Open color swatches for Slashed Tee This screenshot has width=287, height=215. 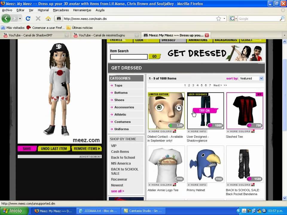pos(253,131)
